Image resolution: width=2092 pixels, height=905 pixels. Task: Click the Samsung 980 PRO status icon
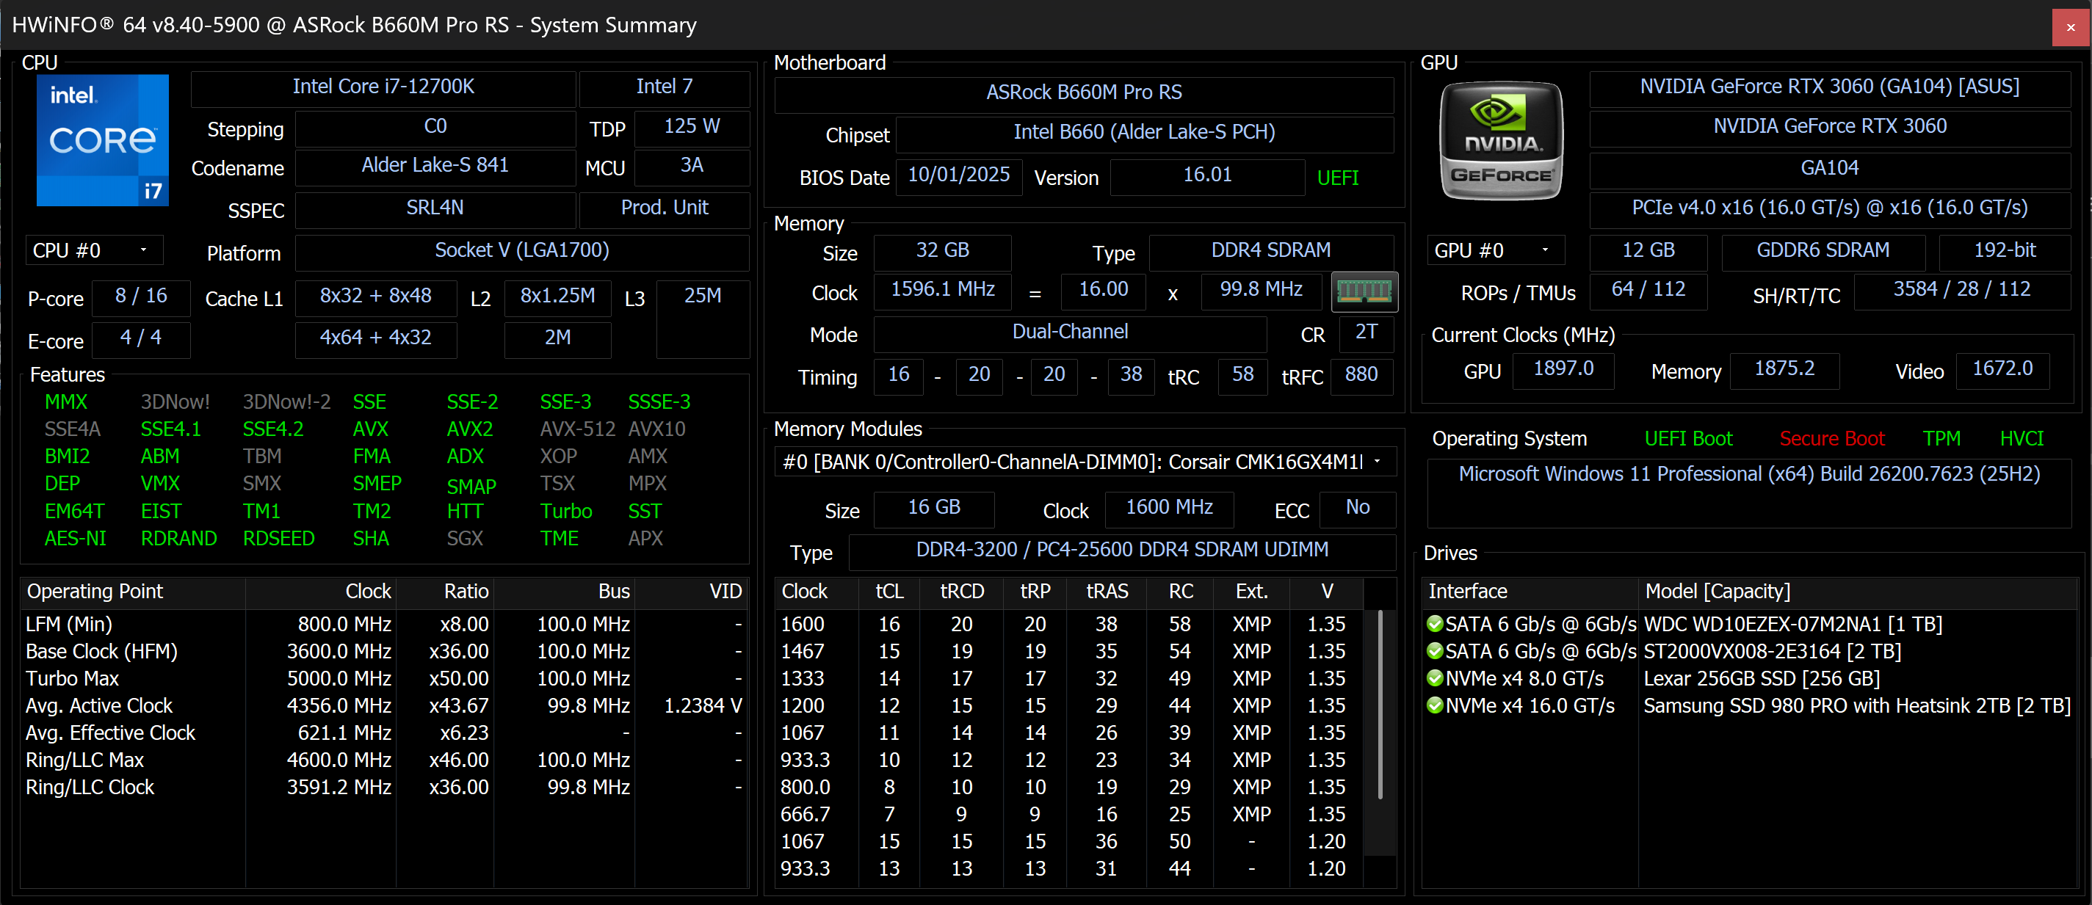coord(1434,705)
